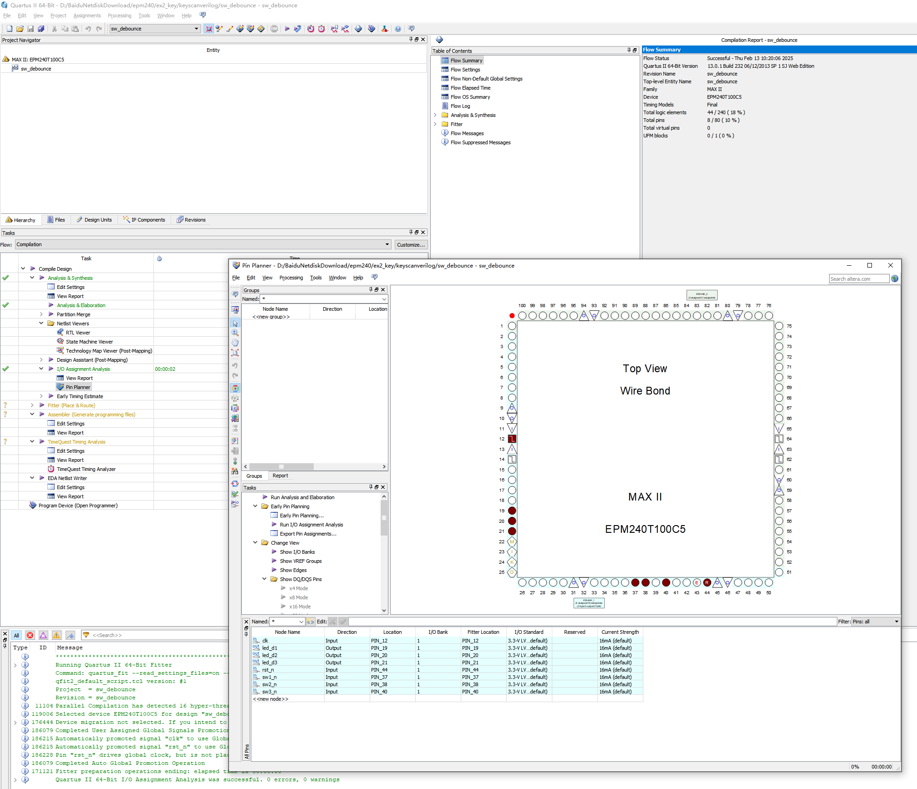Open Pin Planner from the Quartus Tasks list
917x789 pixels.
pos(78,387)
